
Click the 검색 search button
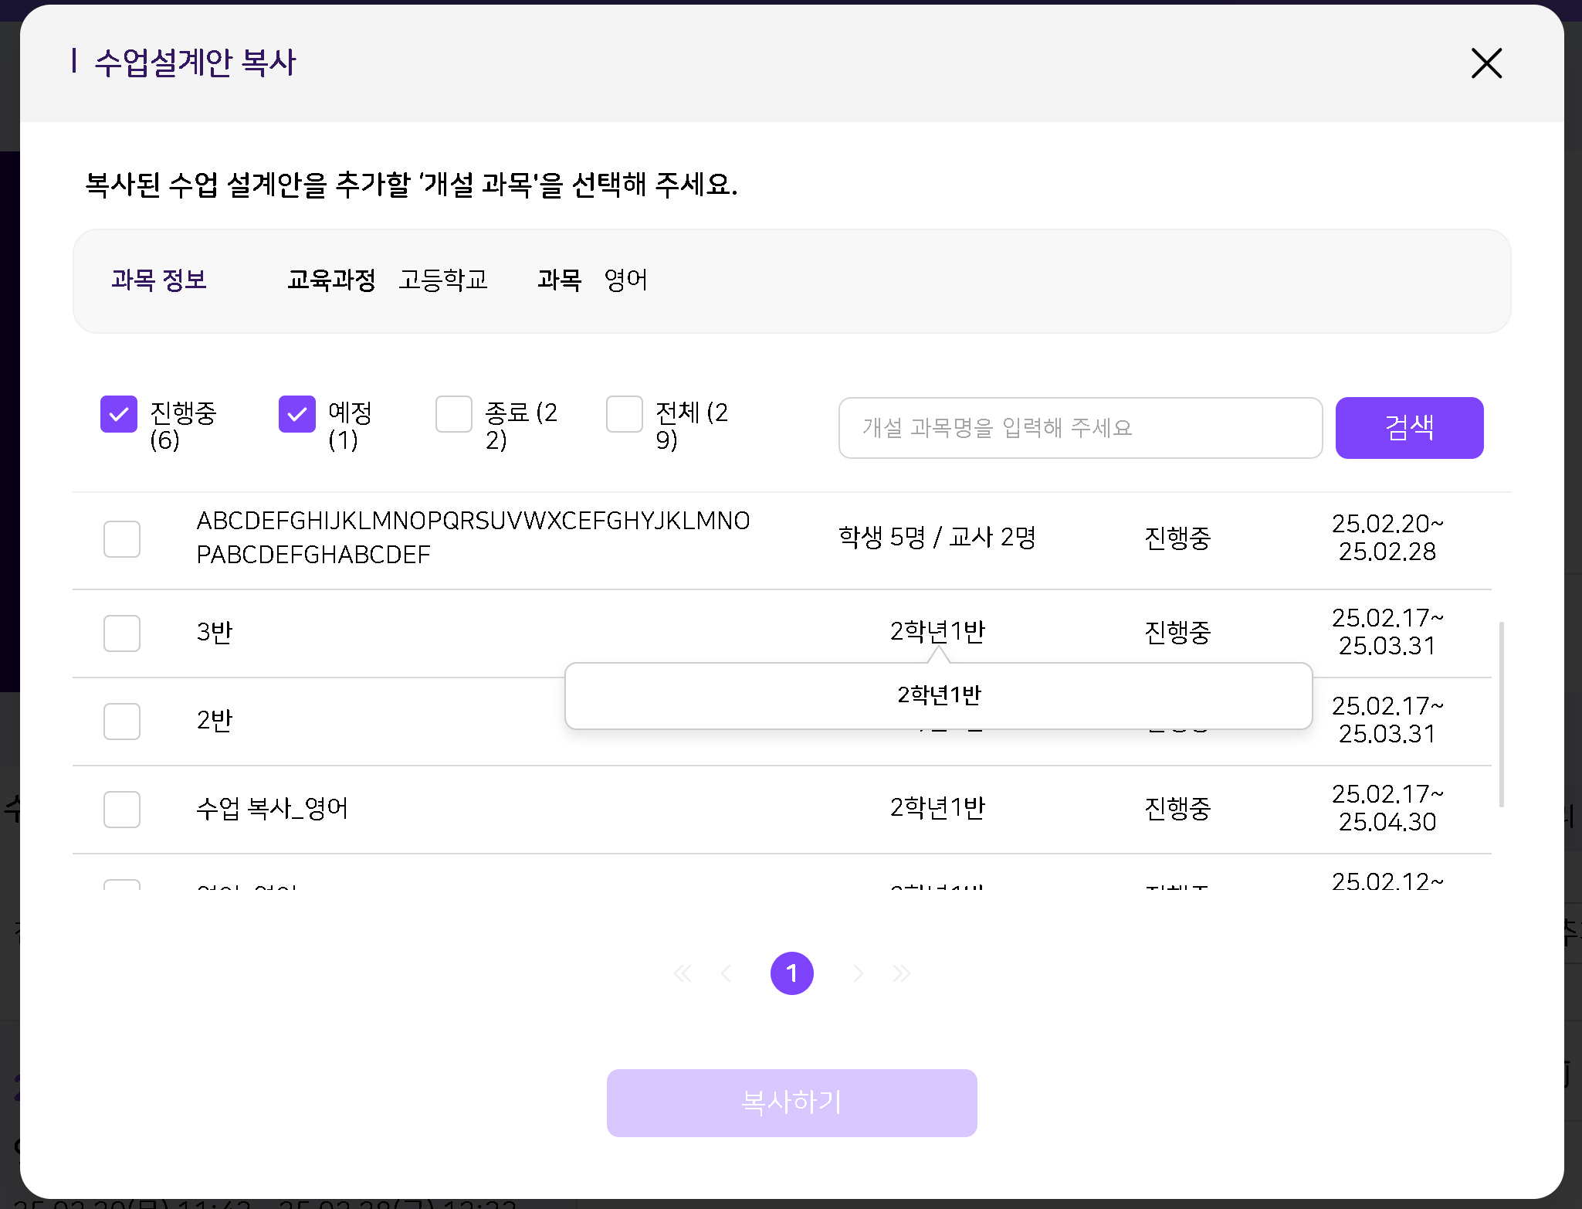coord(1409,428)
